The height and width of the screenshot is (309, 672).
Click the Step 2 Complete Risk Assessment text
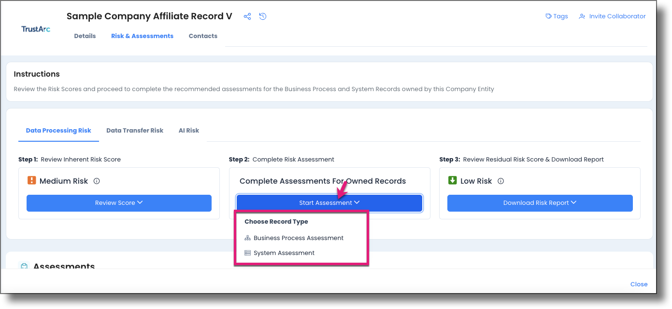282,160
